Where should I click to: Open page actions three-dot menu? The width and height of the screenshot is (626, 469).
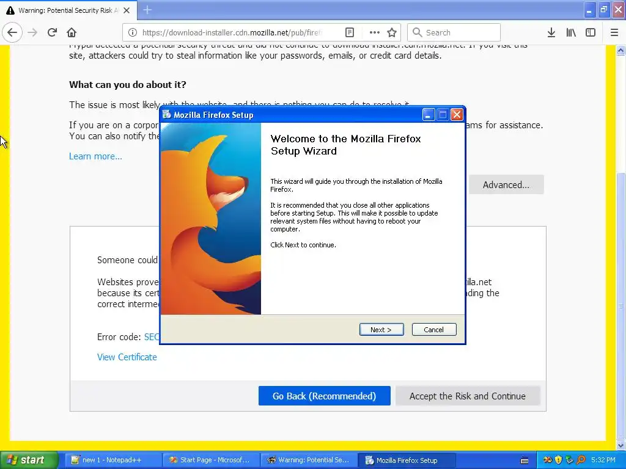click(375, 32)
